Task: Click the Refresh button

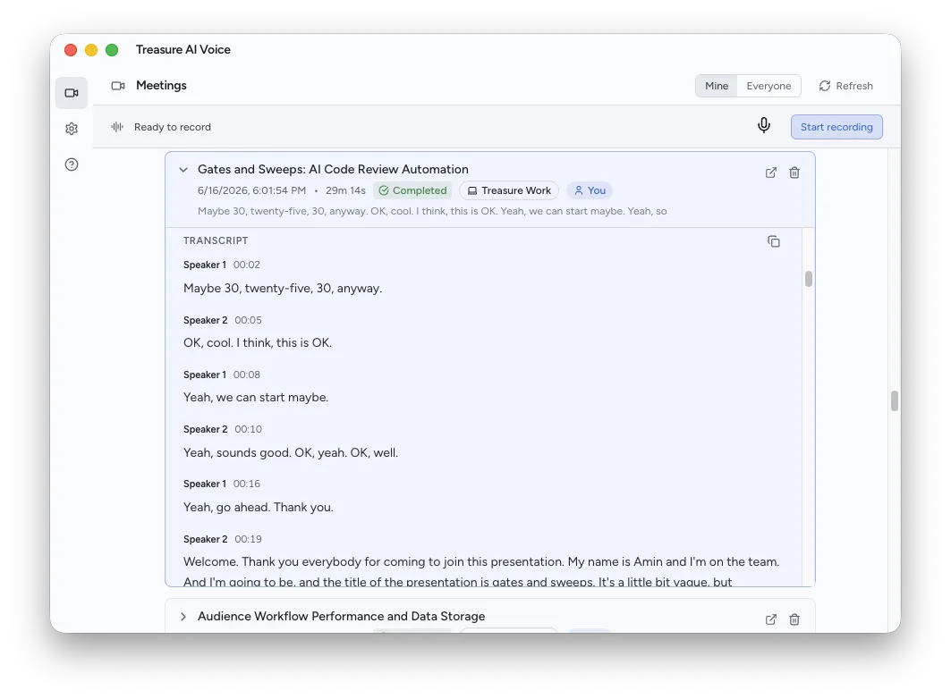Action: (x=846, y=86)
